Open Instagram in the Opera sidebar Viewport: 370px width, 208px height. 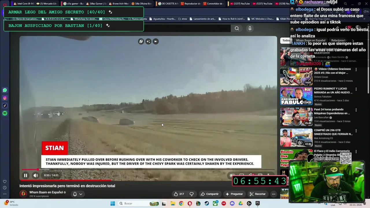(5, 98)
